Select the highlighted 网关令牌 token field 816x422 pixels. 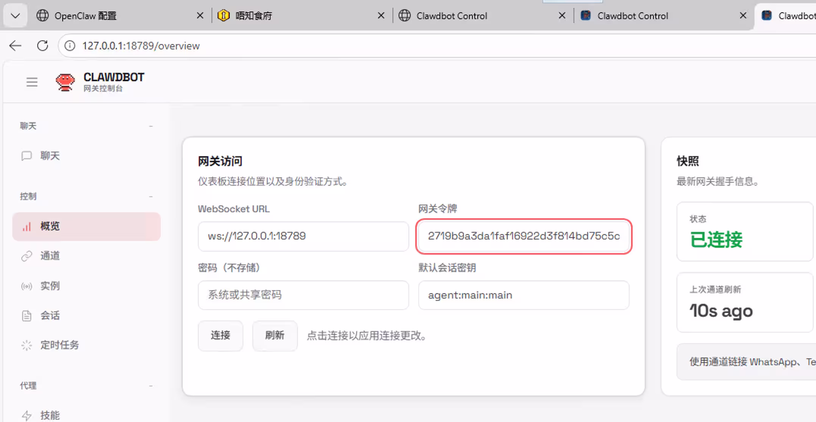[524, 236]
